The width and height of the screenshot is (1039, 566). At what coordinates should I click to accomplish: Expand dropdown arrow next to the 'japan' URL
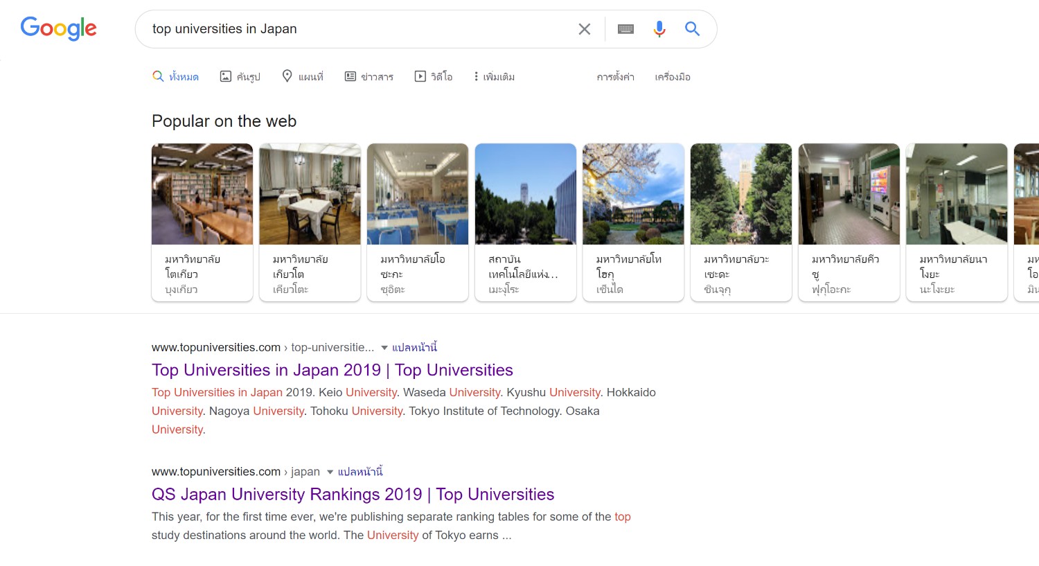330,472
